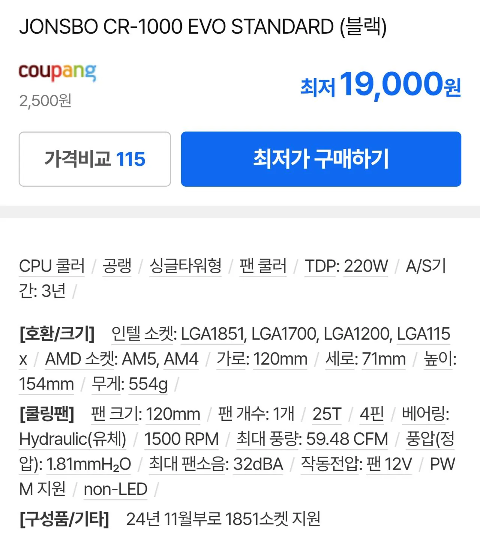Click the 1500 RPM fan speed link
The image size is (480, 544).
tap(182, 440)
